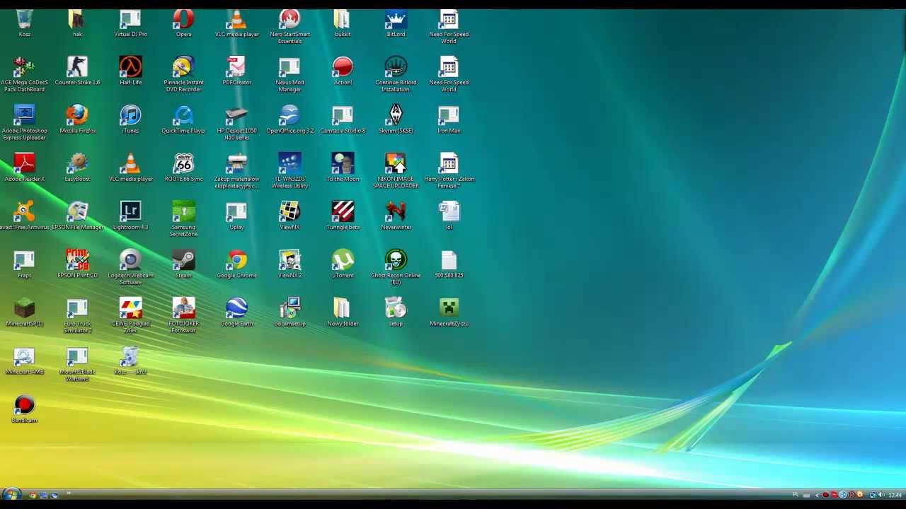Launch the µTorrent shortcut
The width and height of the screenshot is (906, 509).
pyautogui.click(x=343, y=264)
